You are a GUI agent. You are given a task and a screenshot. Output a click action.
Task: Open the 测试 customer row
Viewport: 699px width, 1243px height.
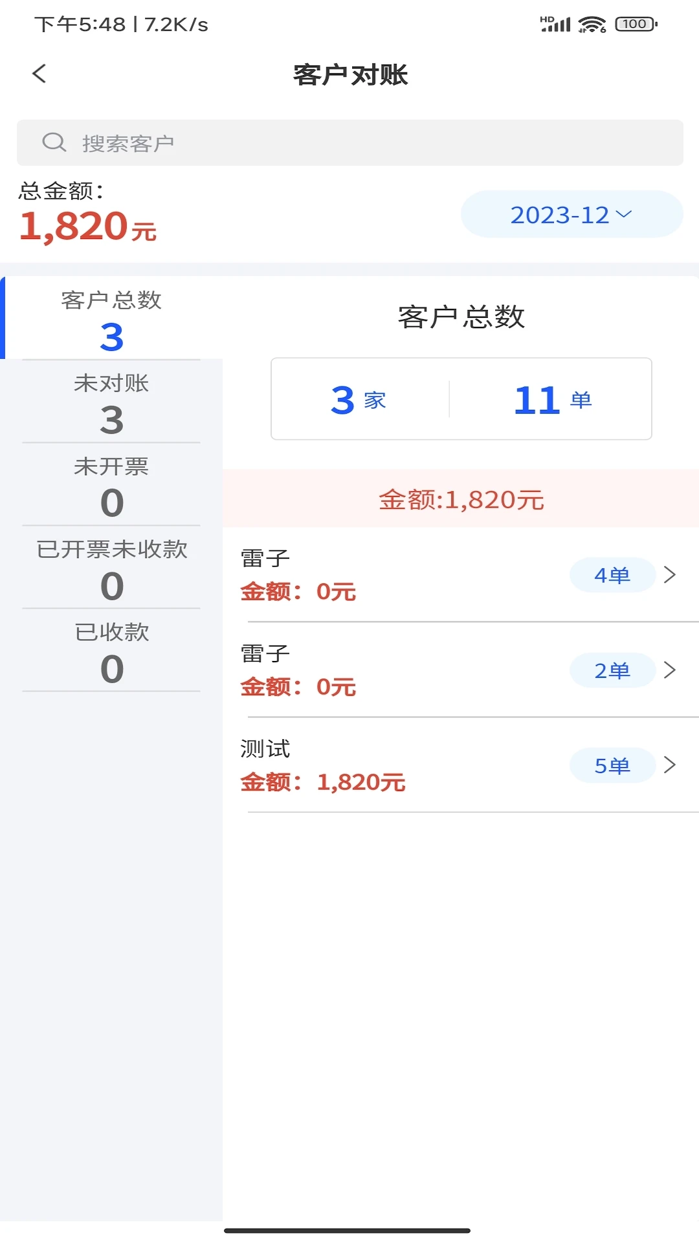coord(388,765)
